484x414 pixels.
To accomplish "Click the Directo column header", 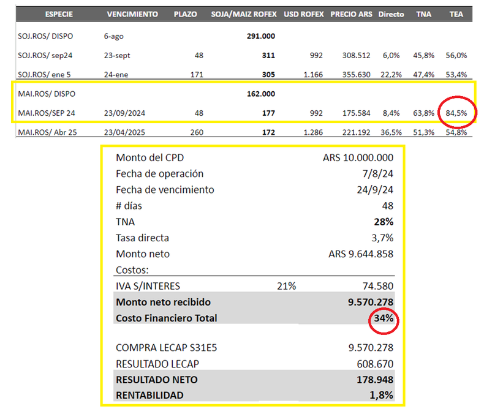I will [x=391, y=14].
